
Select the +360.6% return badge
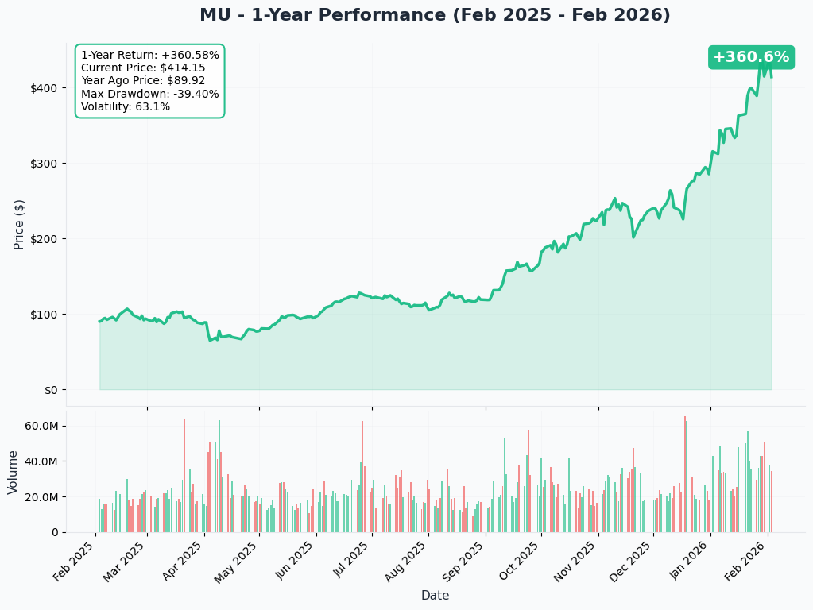tap(751, 57)
